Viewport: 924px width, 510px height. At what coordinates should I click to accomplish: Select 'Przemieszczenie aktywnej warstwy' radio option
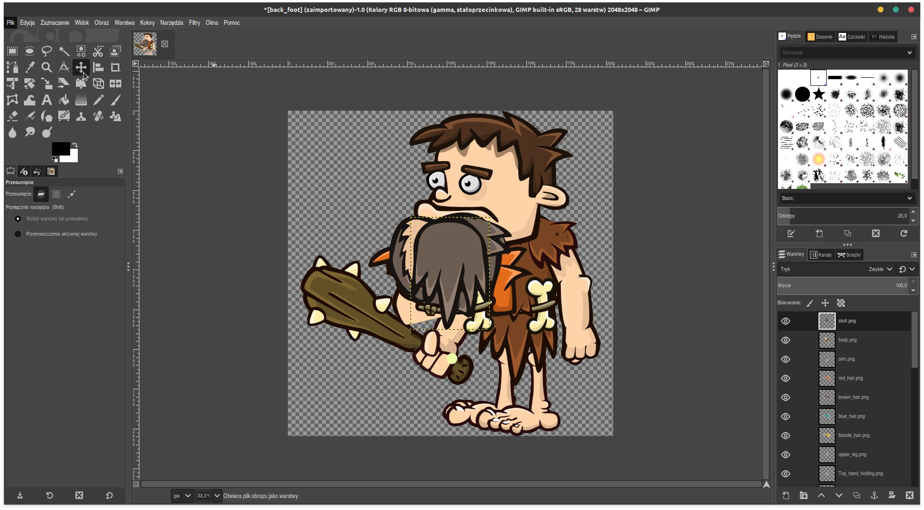(18, 234)
